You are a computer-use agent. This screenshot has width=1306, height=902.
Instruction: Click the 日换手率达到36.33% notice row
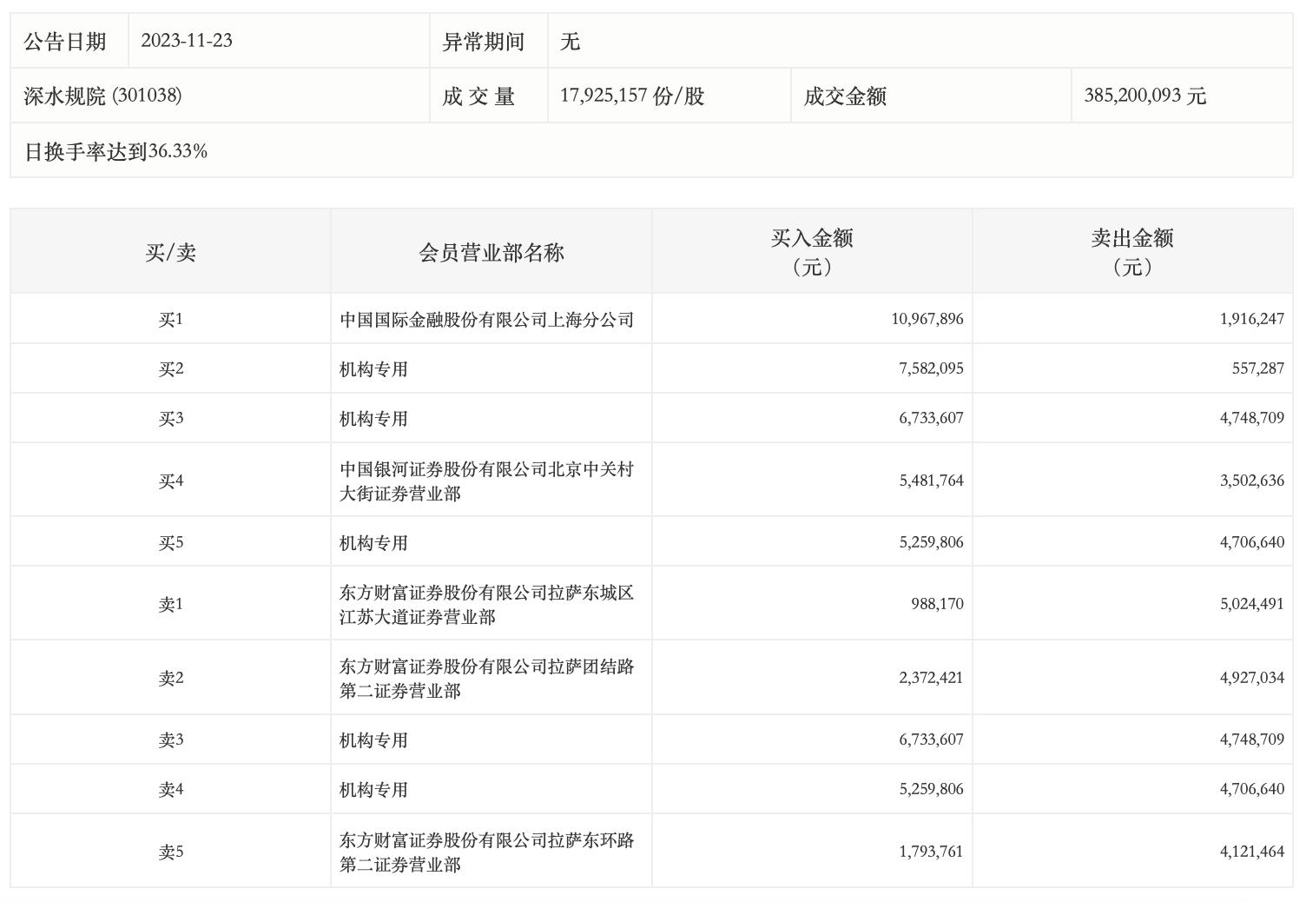tap(115, 151)
